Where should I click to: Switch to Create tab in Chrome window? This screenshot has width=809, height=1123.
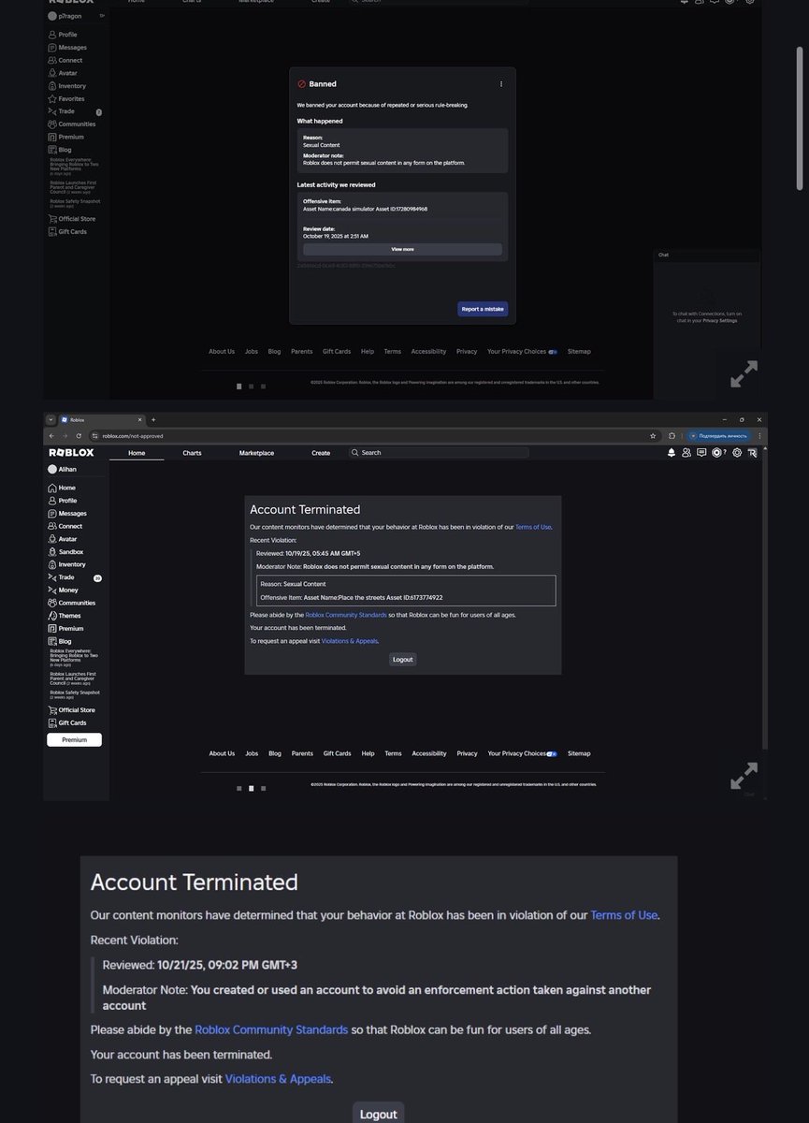(321, 453)
